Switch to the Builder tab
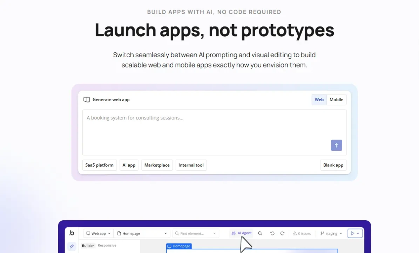The width and height of the screenshot is (419, 253). click(x=88, y=246)
